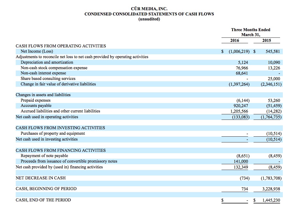The height and width of the screenshot is (208, 303).
Task: Click the "Prepaid expenses" row label
Action: (36, 100)
